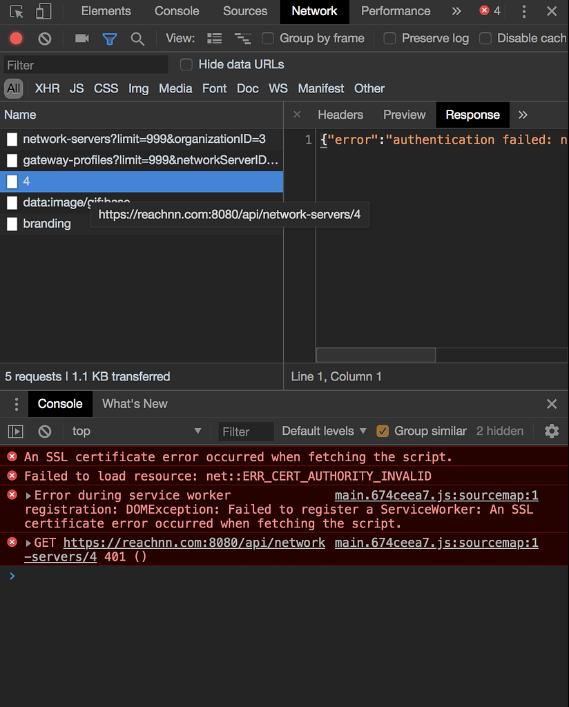Enable screenshot capture in Network panel
The width and height of the screenshot is (569, 707).
pyautogui.click(x=81, y=38)
